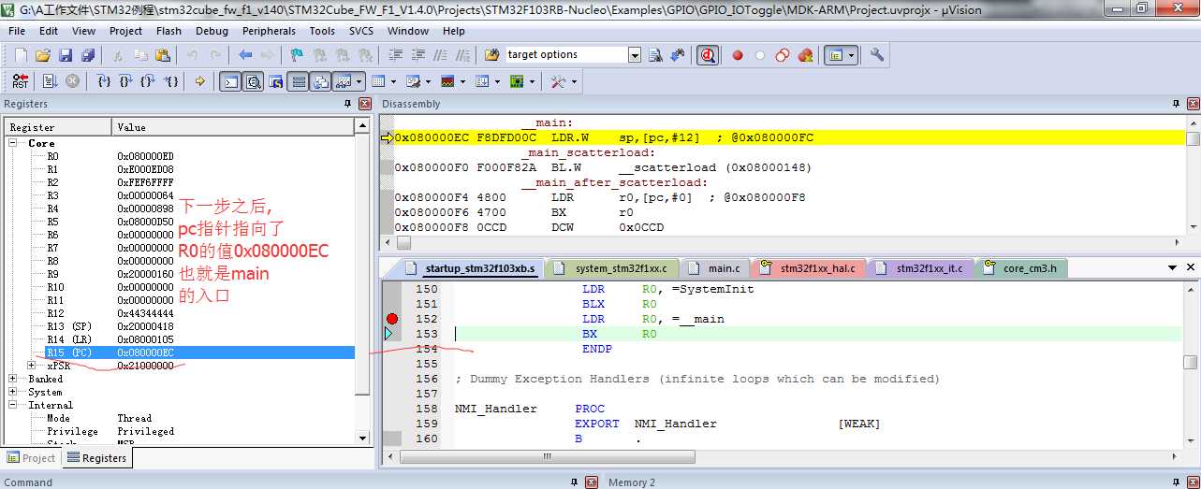Click the indent selected text icon

click(396, 55)
